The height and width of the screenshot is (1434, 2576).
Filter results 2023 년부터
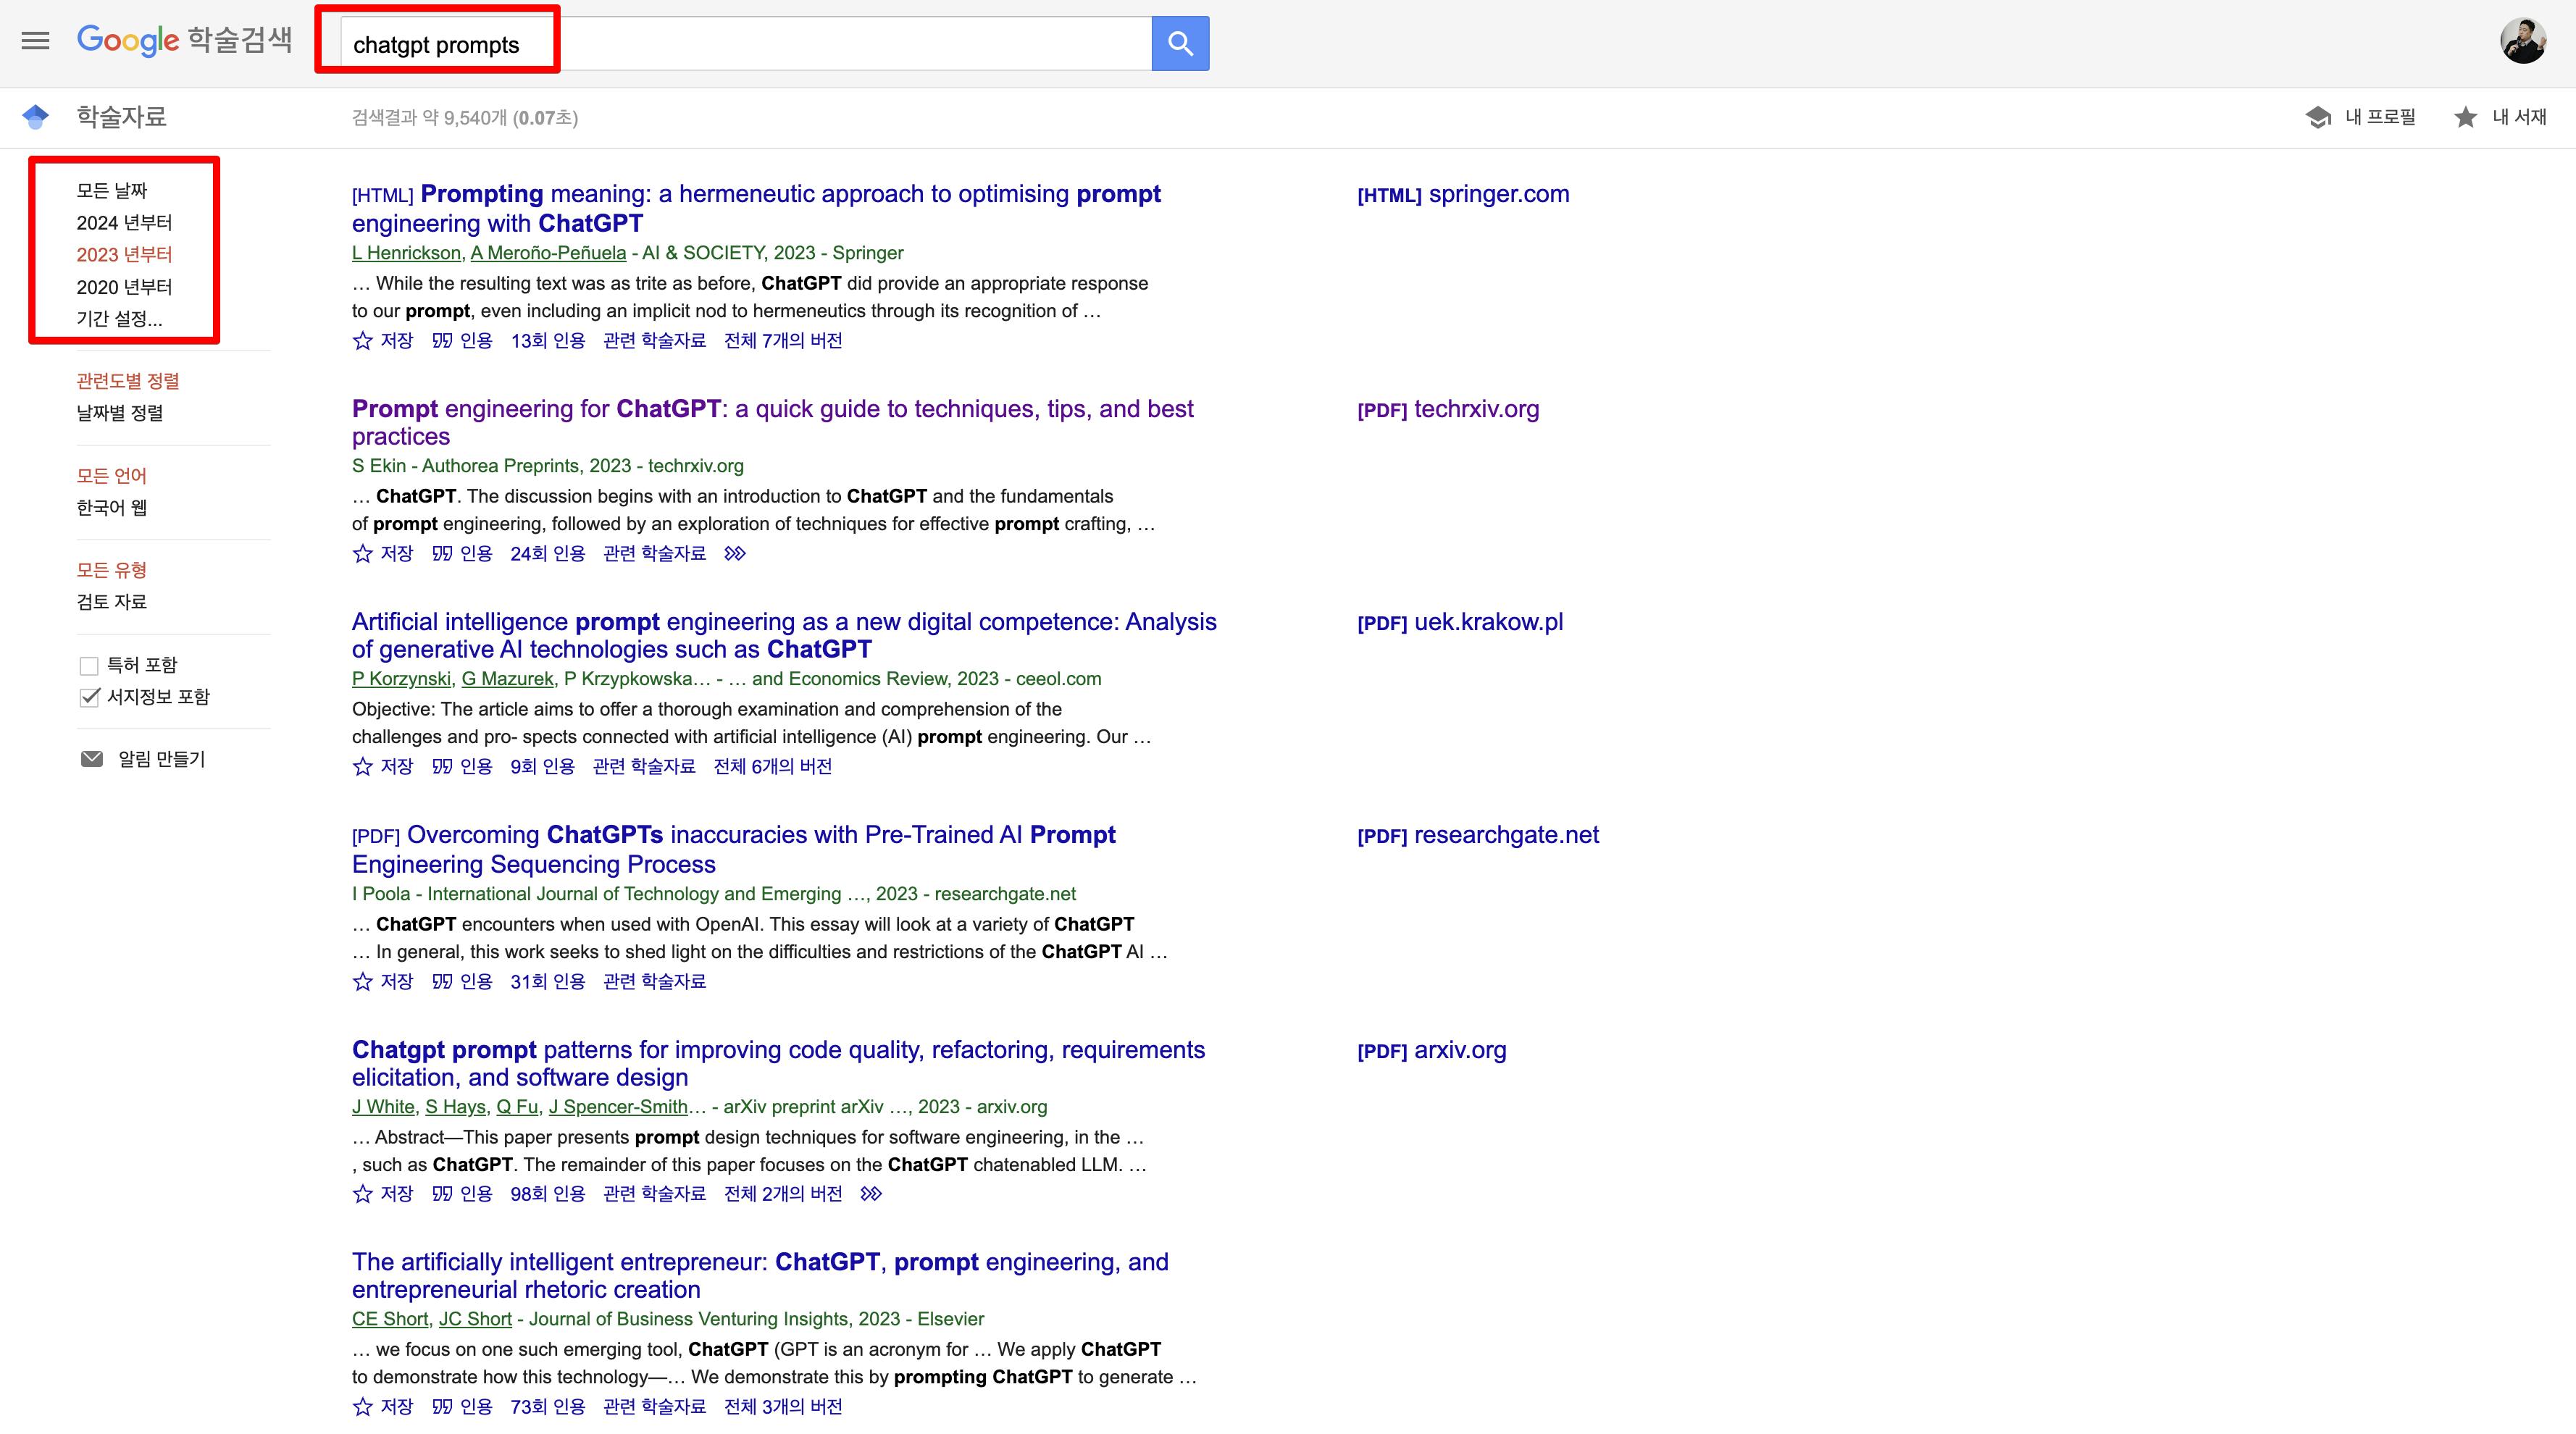click(x=124, y=254)
